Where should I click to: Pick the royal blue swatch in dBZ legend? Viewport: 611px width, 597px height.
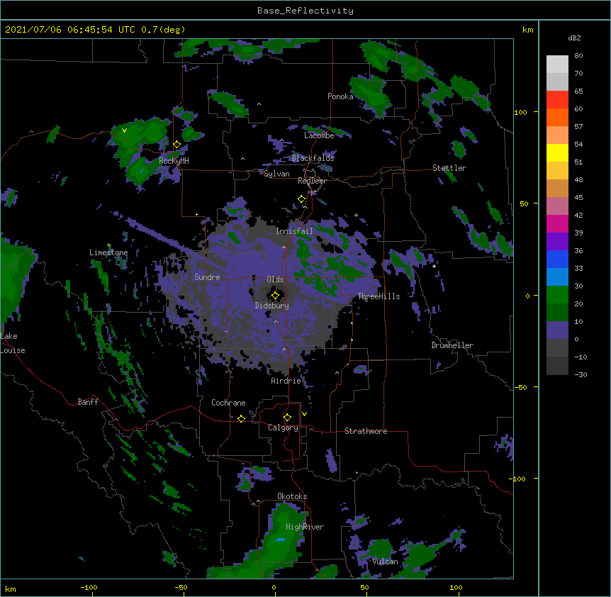pyautogui.click(x=557, y=259)
